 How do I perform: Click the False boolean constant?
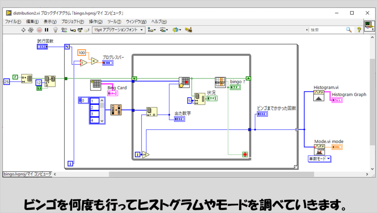coord(15,77)
